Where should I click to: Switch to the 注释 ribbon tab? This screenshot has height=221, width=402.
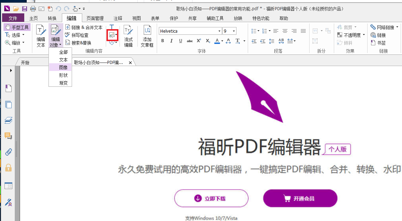[x=118, y=18]
